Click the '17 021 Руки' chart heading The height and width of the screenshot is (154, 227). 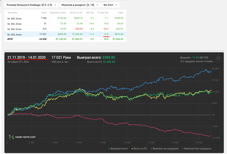click(x=61, y=57)
